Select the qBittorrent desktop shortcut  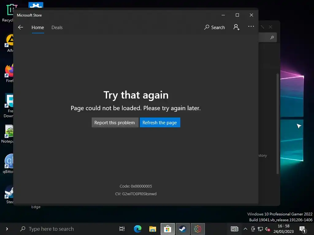(x=9, y=164)
